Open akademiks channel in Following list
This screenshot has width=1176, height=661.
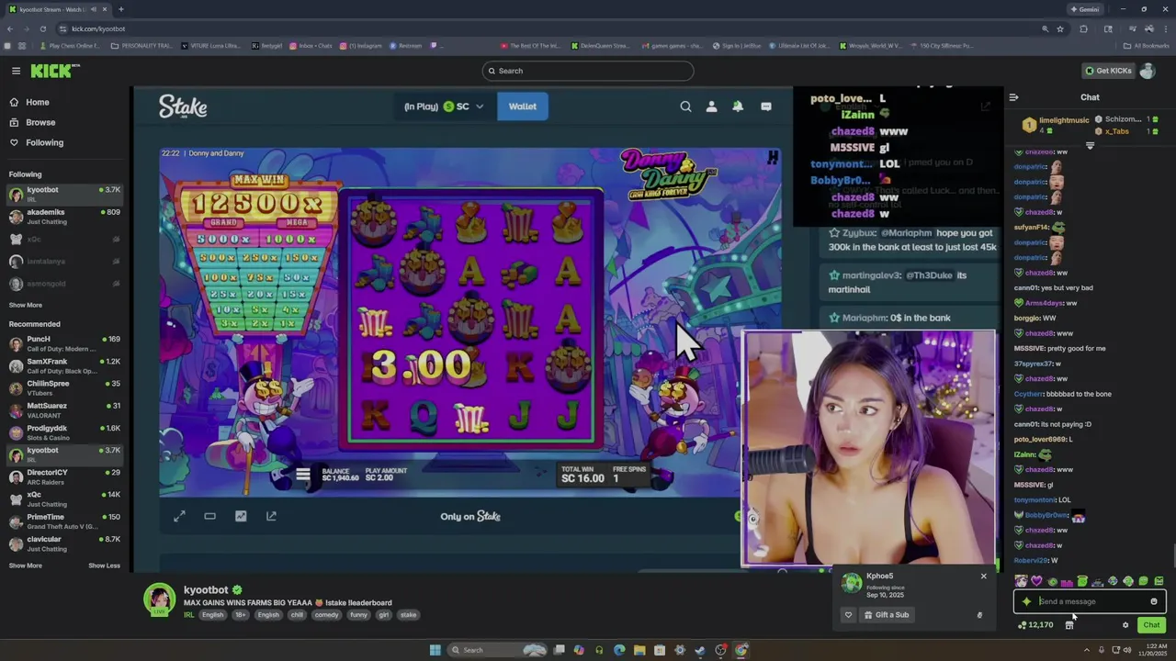64,217
